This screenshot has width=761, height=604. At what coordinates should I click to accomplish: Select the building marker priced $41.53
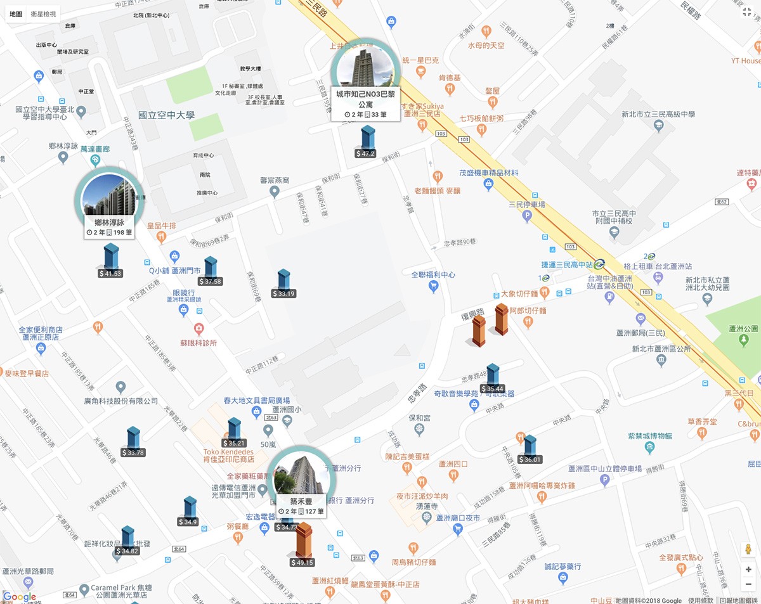[110, 260]
